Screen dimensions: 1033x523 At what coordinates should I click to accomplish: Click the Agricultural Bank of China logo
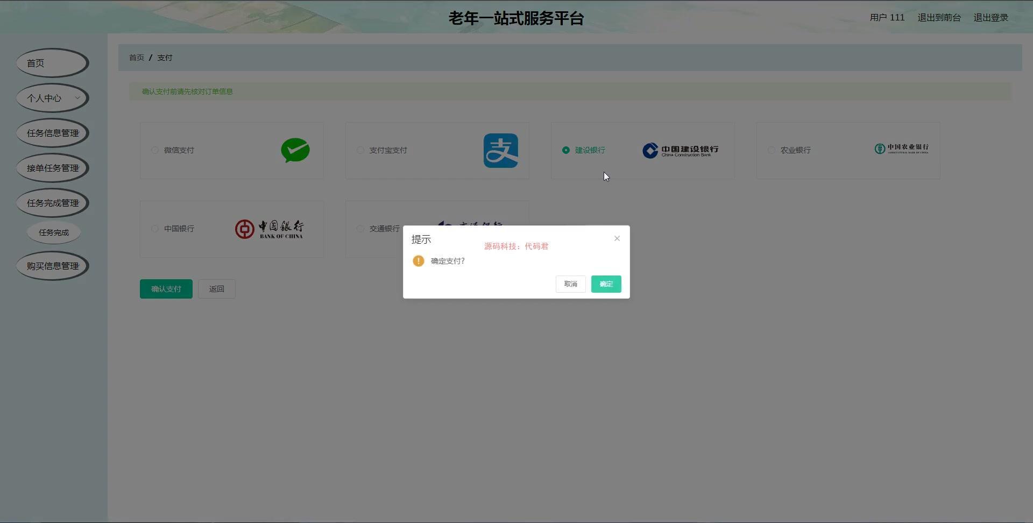click(901, 149)
